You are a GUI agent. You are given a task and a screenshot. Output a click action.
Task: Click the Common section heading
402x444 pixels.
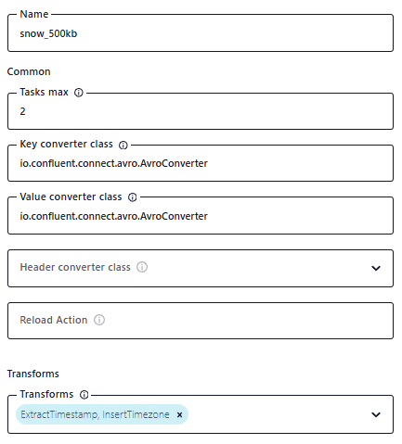tap(29, 71)
